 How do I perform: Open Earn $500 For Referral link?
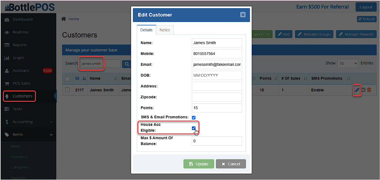[322, 7]
